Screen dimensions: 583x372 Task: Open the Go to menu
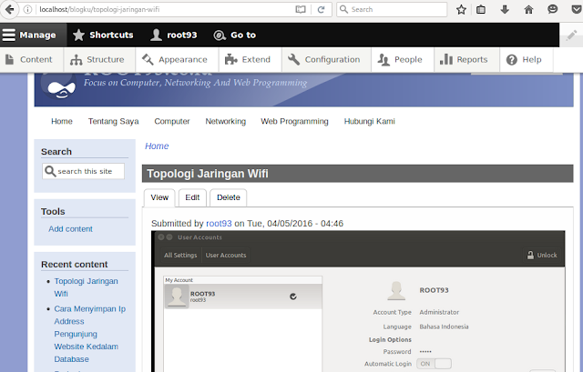(235, 35)
